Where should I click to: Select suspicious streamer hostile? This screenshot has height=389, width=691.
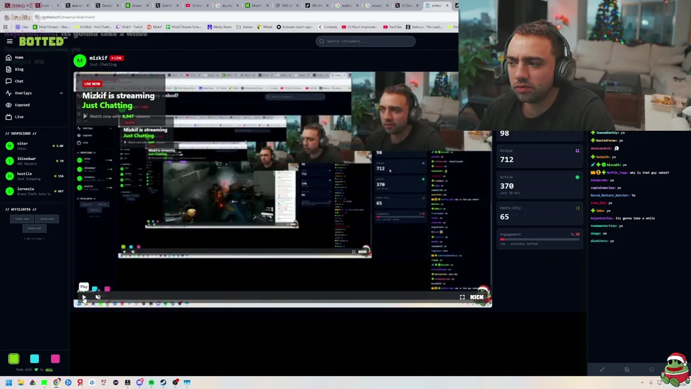(34, 176)
